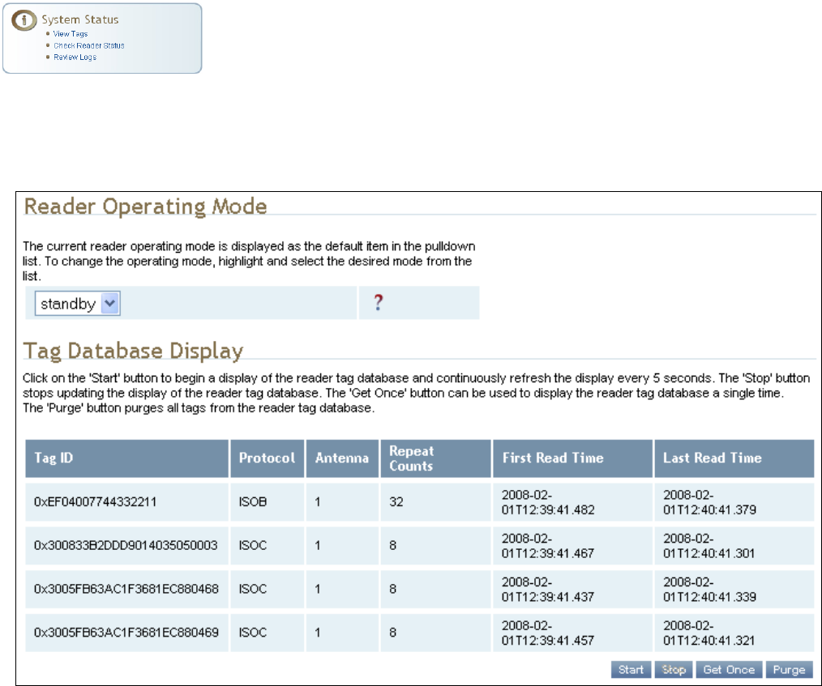This screenshot has height=686, width=822.
Task: Click last read time ending 41.321
Action: click(x=709, y=633)
